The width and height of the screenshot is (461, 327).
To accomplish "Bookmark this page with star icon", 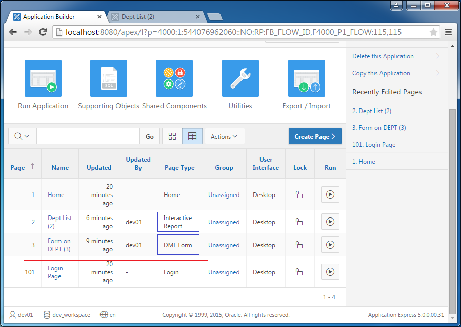I will click(433, 32).
